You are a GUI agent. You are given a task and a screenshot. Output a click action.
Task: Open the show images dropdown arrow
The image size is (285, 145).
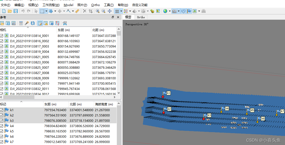click(199, 11)
